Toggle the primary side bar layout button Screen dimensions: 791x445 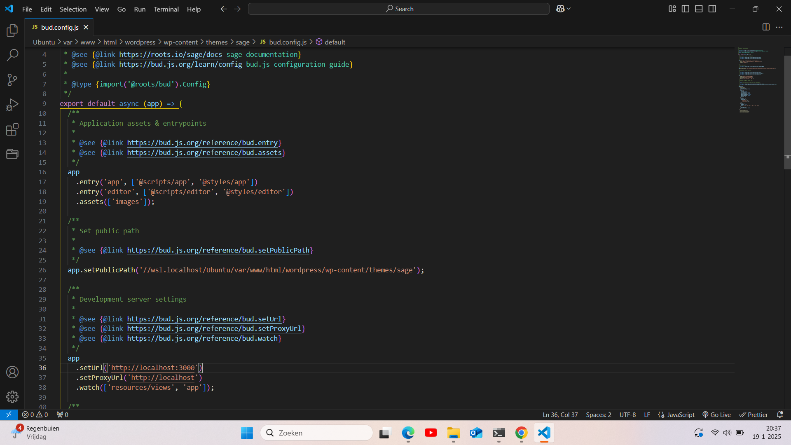[686, 9]
